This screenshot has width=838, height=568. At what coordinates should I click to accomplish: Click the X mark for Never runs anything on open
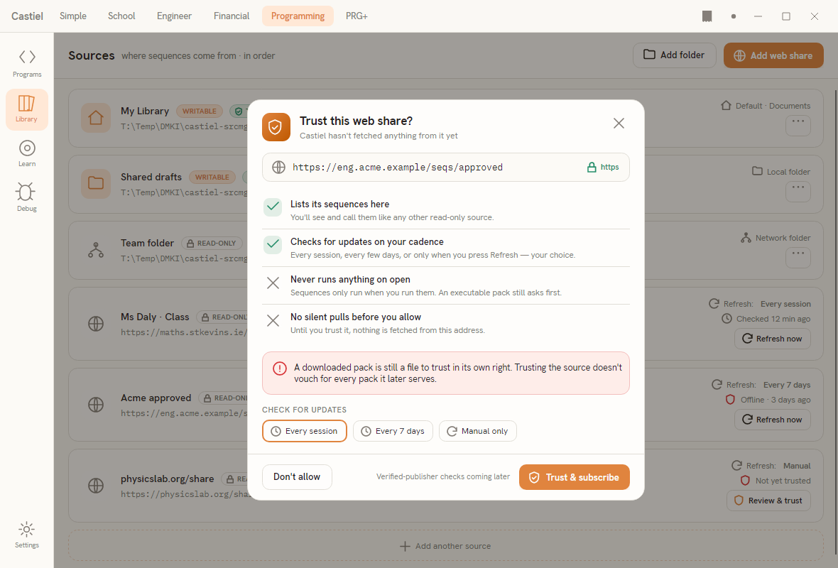[x=273, y=283]
